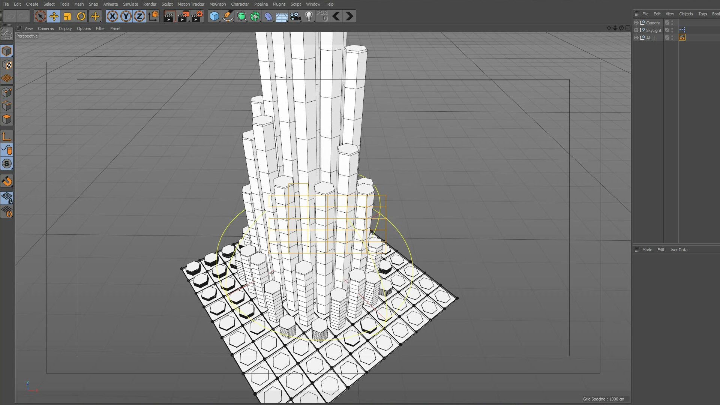Expand the Camera object tree

[x=636, y=22]
